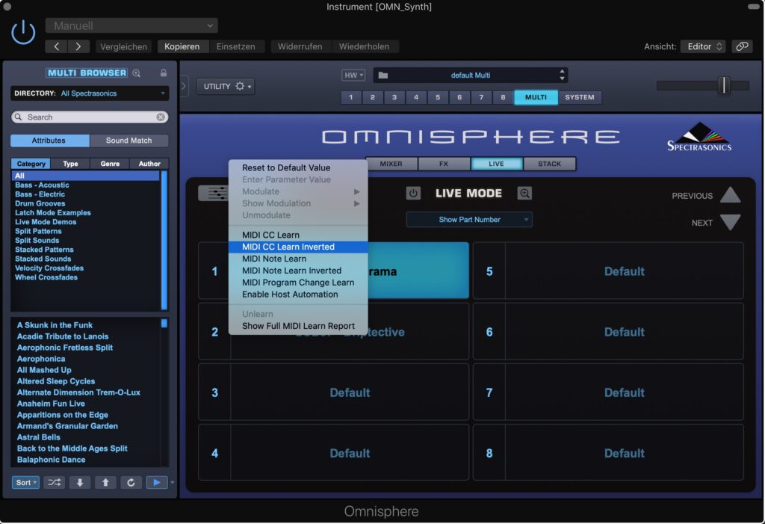Open the DIRECTORY All Spectrasonics dropdown
The width and height of the screenshot is (765, 524).
click(x=90, y=93)
